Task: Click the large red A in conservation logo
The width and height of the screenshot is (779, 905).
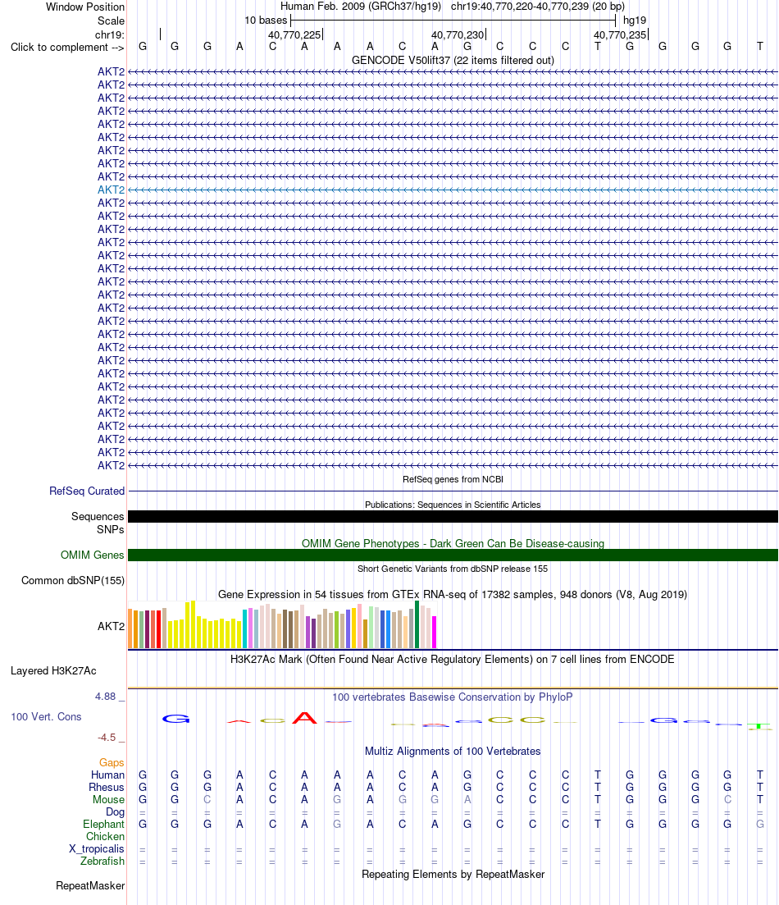Action: pyautogui.click(x=305, y=718)
